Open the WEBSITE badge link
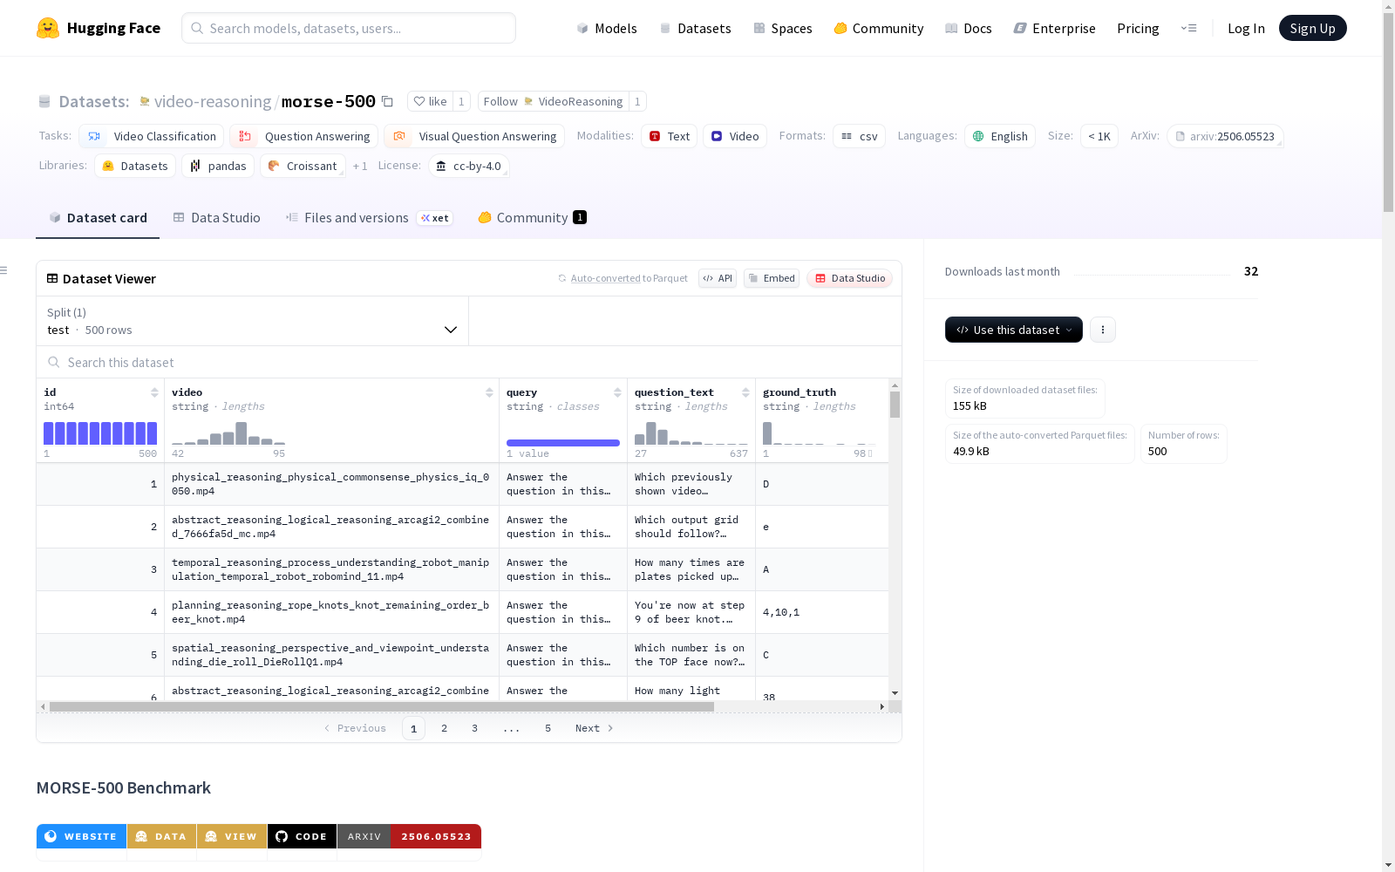Screen dimensions: 1395x872 point(81,836)
